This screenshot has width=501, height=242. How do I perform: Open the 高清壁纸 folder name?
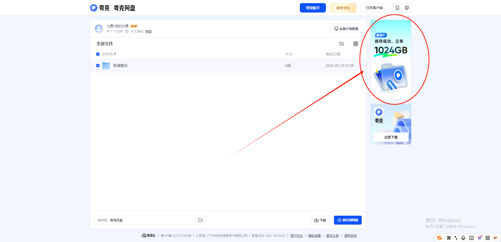120,66
